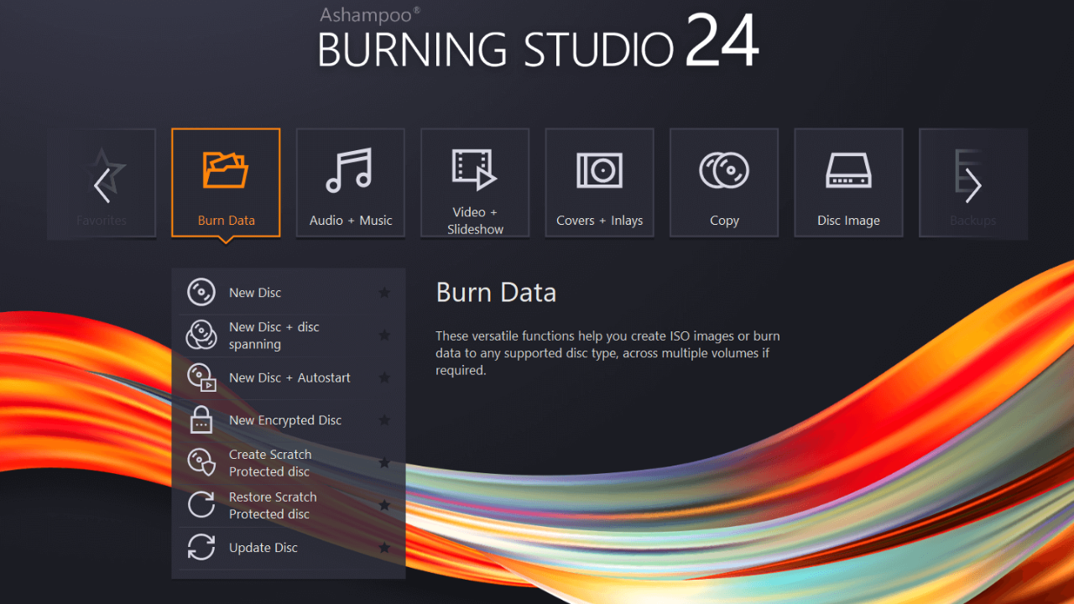This screenshot has width=1074, height=604.
Task: Click the Restore Scratch Protected circular arrow icon
Action: (201, 505)
